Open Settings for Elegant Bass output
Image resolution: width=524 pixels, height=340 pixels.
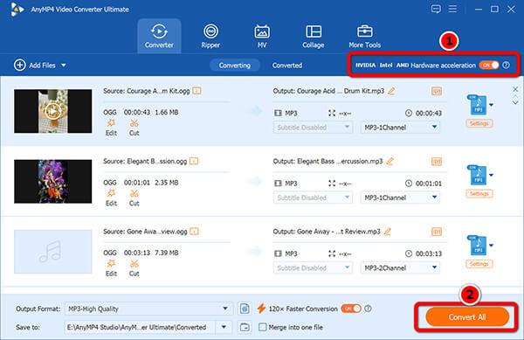click(479, 194)
